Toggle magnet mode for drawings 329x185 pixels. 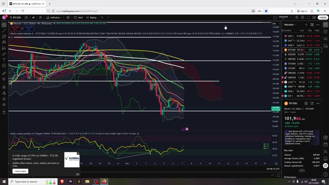point(4,87)
